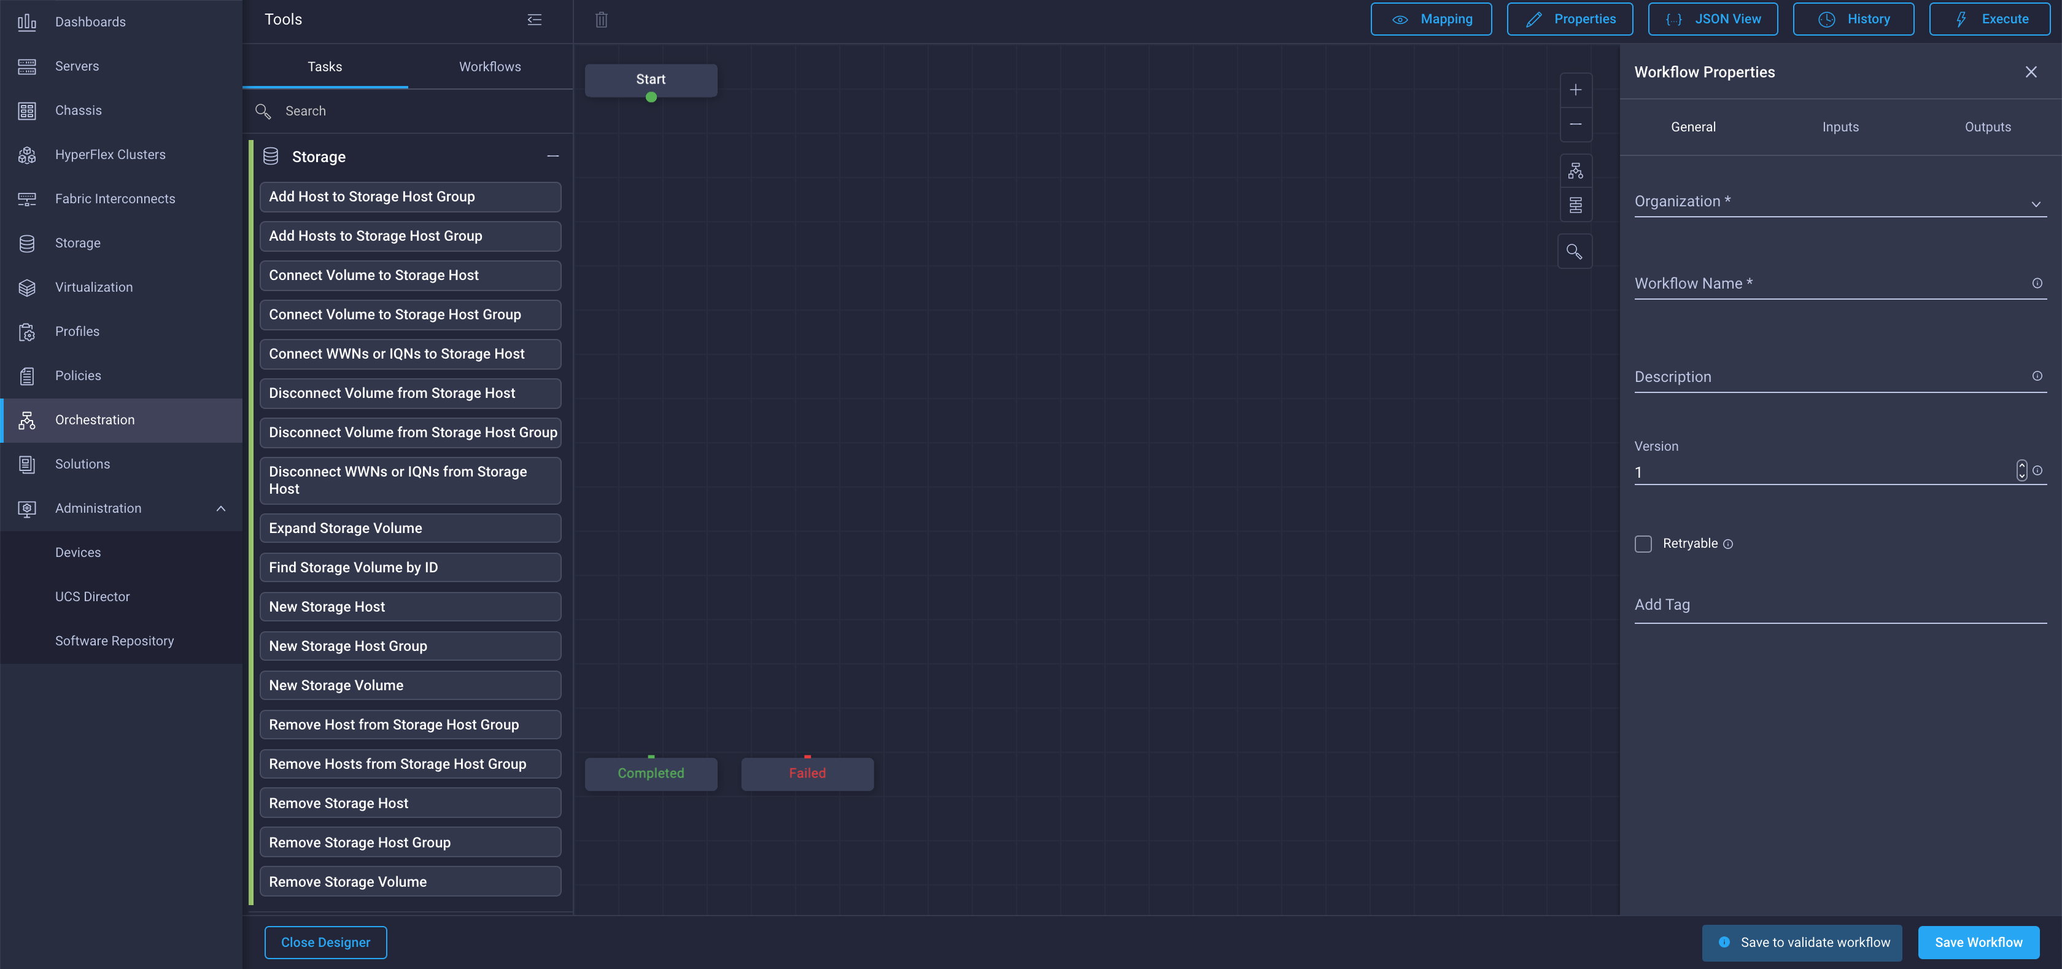Click Workflow Name info icon
This screenshot has width=2062, height=969.
coord(2036,284)
